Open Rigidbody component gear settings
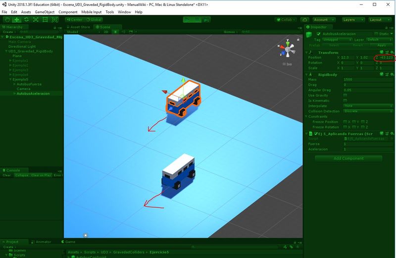Image resolution: width=396 pixels, height=258 pixels. coord(392,74)
